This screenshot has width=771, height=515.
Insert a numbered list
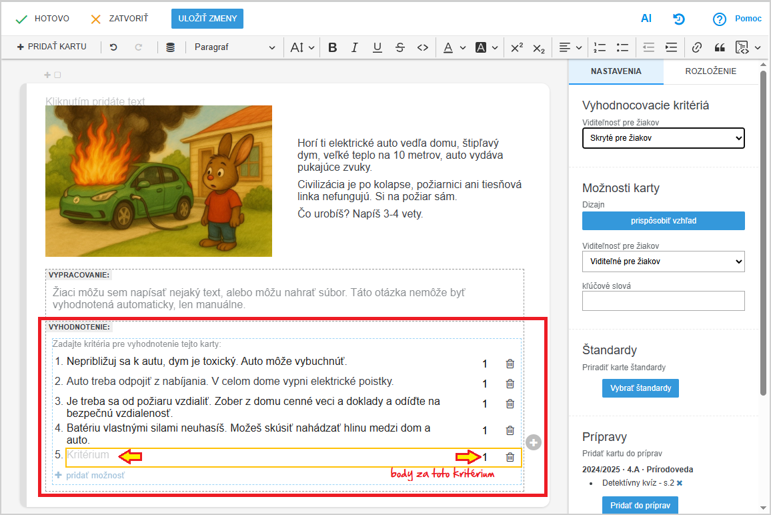pyautogui.click(x=600, y=47)
